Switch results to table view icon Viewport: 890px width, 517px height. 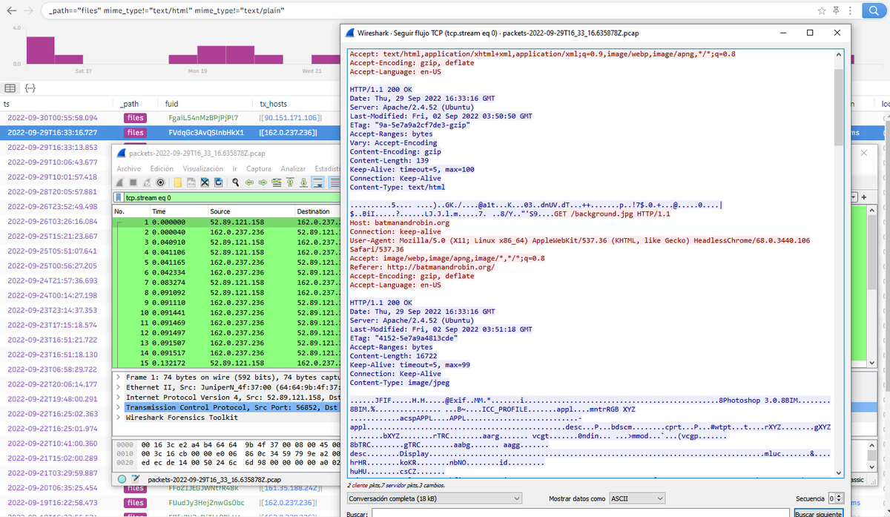pyautogui.click(x=10, y=88)
